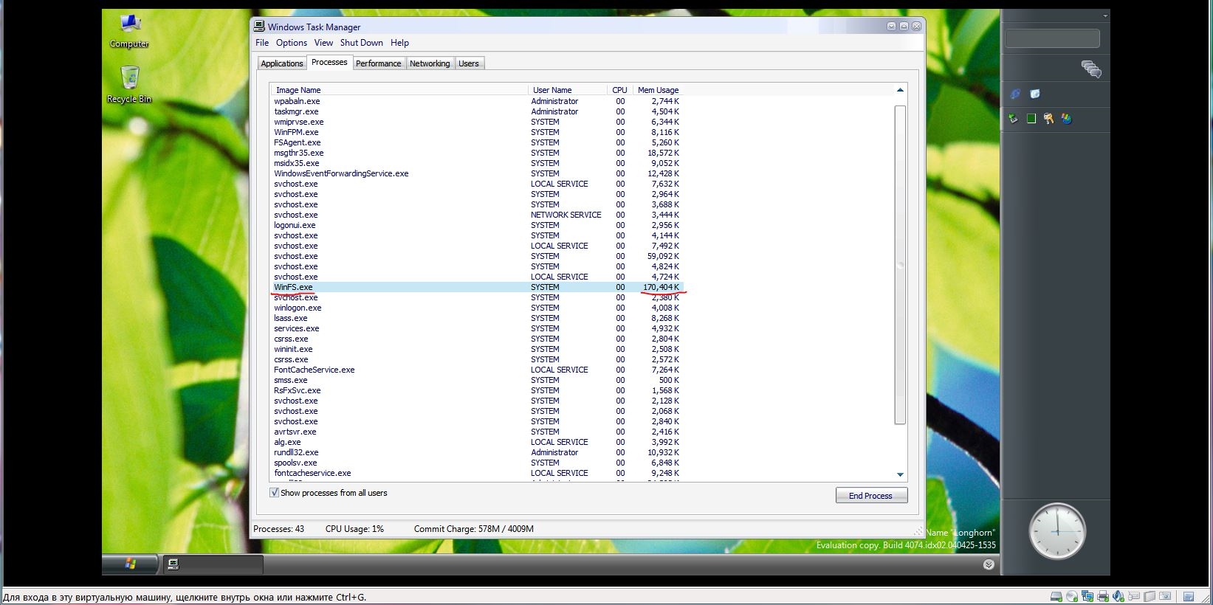Screen dimensions: 1213x605
Task: Click the End Process button
Action: (871, 496)
